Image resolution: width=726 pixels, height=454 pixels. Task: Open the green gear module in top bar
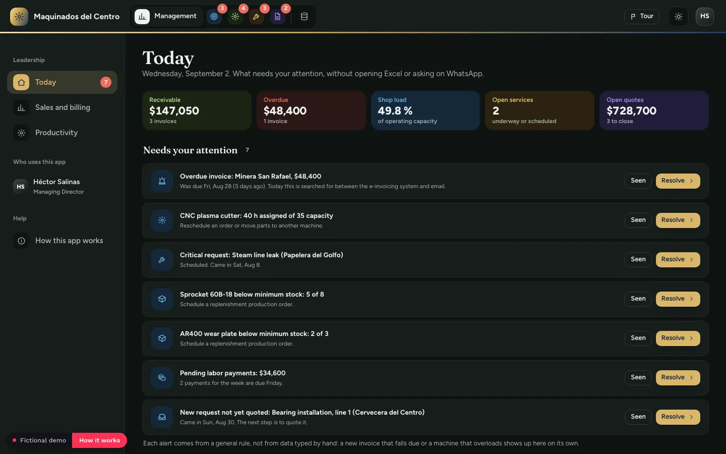(x=235, y=17)
